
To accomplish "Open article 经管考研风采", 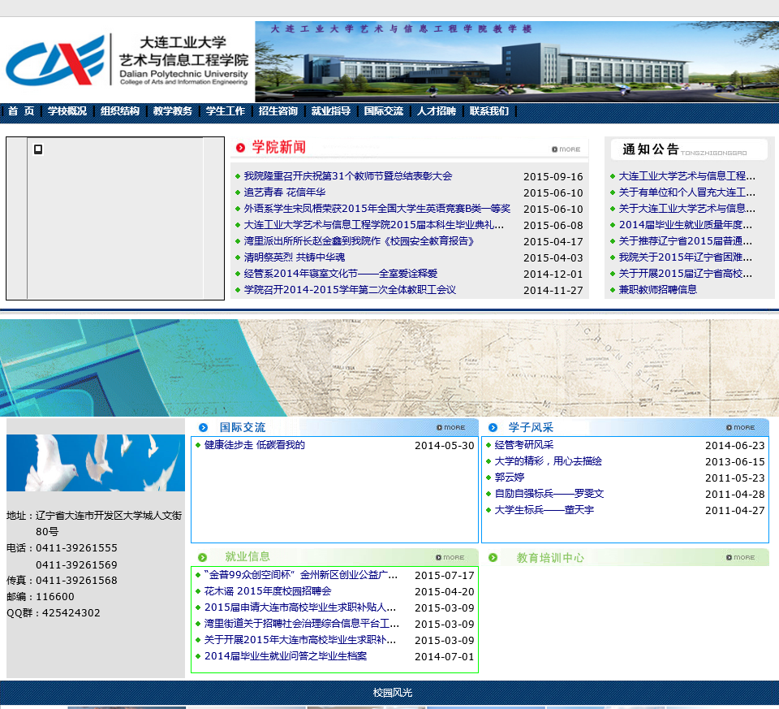I will pos(523,445).
